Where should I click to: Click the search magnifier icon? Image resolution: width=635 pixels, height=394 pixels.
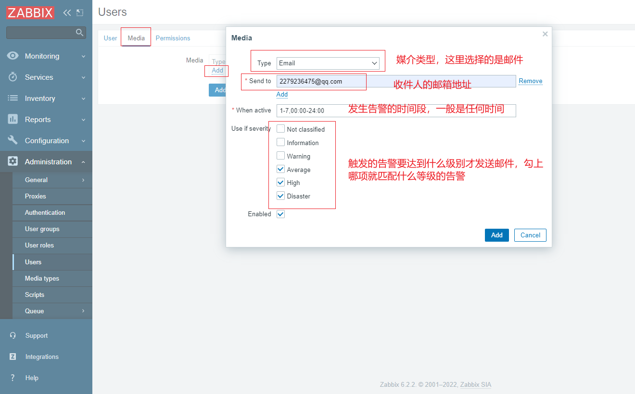click(80, 33)
